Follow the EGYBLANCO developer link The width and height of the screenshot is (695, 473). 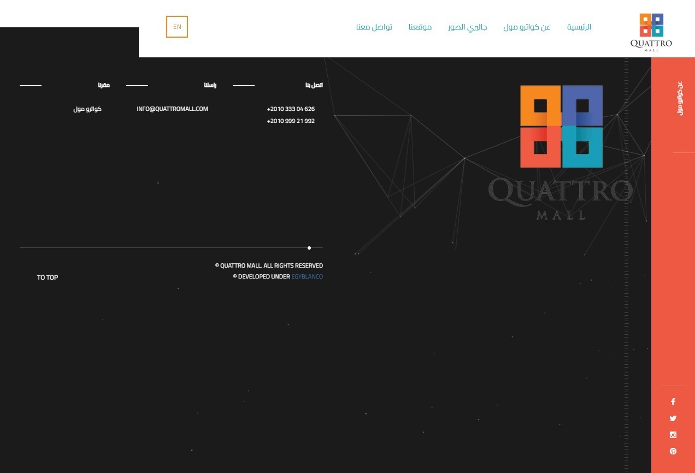click(x=307, y=277)
